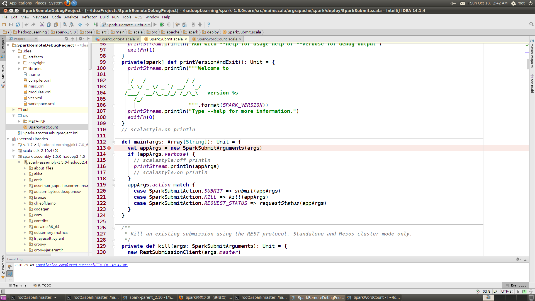The width and height of the screenshot is (535, 301).
Task: Run with coverage icon in toolbar
Action: click(169, 25)
